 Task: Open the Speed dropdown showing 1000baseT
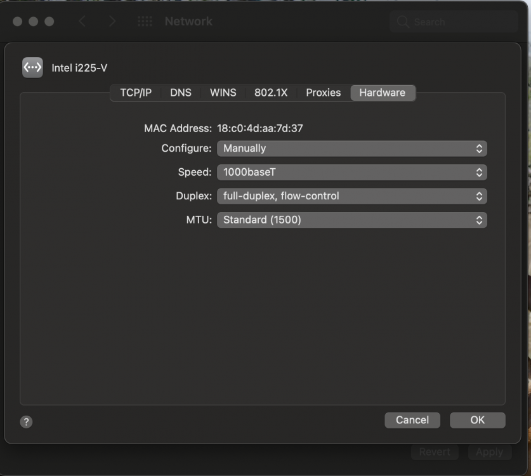coord(352,172)
